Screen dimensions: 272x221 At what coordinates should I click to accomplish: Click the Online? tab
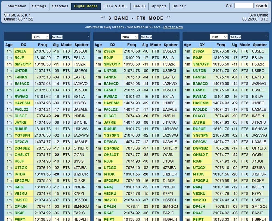point(179,6)
